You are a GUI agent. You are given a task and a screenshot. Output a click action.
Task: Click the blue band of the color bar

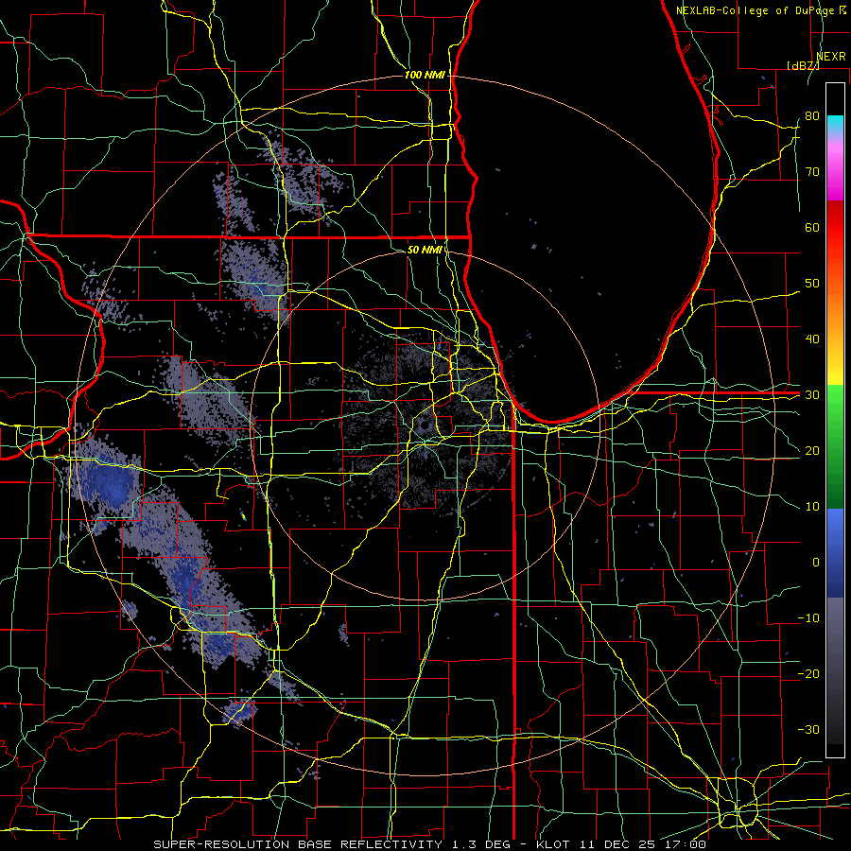pyautogui.click(x=835, y=552)
